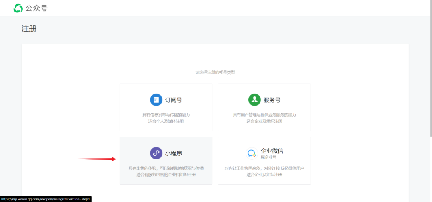Click the red arrow pointing to 小程序

tap(95, 159)
